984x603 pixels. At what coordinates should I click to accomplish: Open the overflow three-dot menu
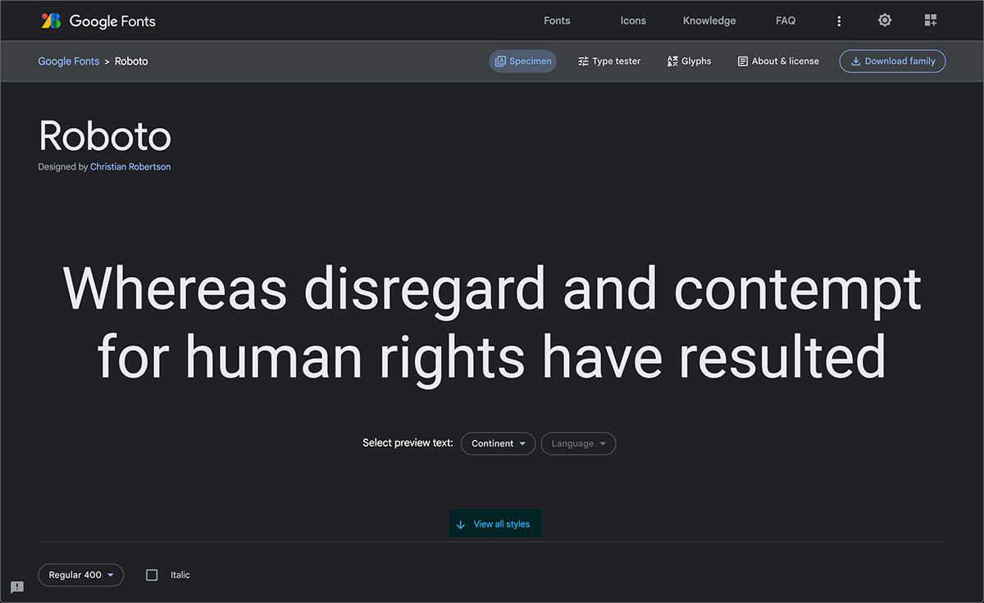839,20
